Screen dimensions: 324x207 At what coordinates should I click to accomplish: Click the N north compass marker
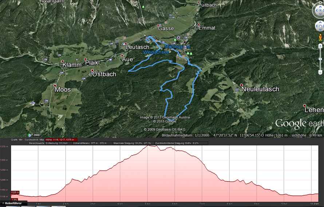click(320, 3)
